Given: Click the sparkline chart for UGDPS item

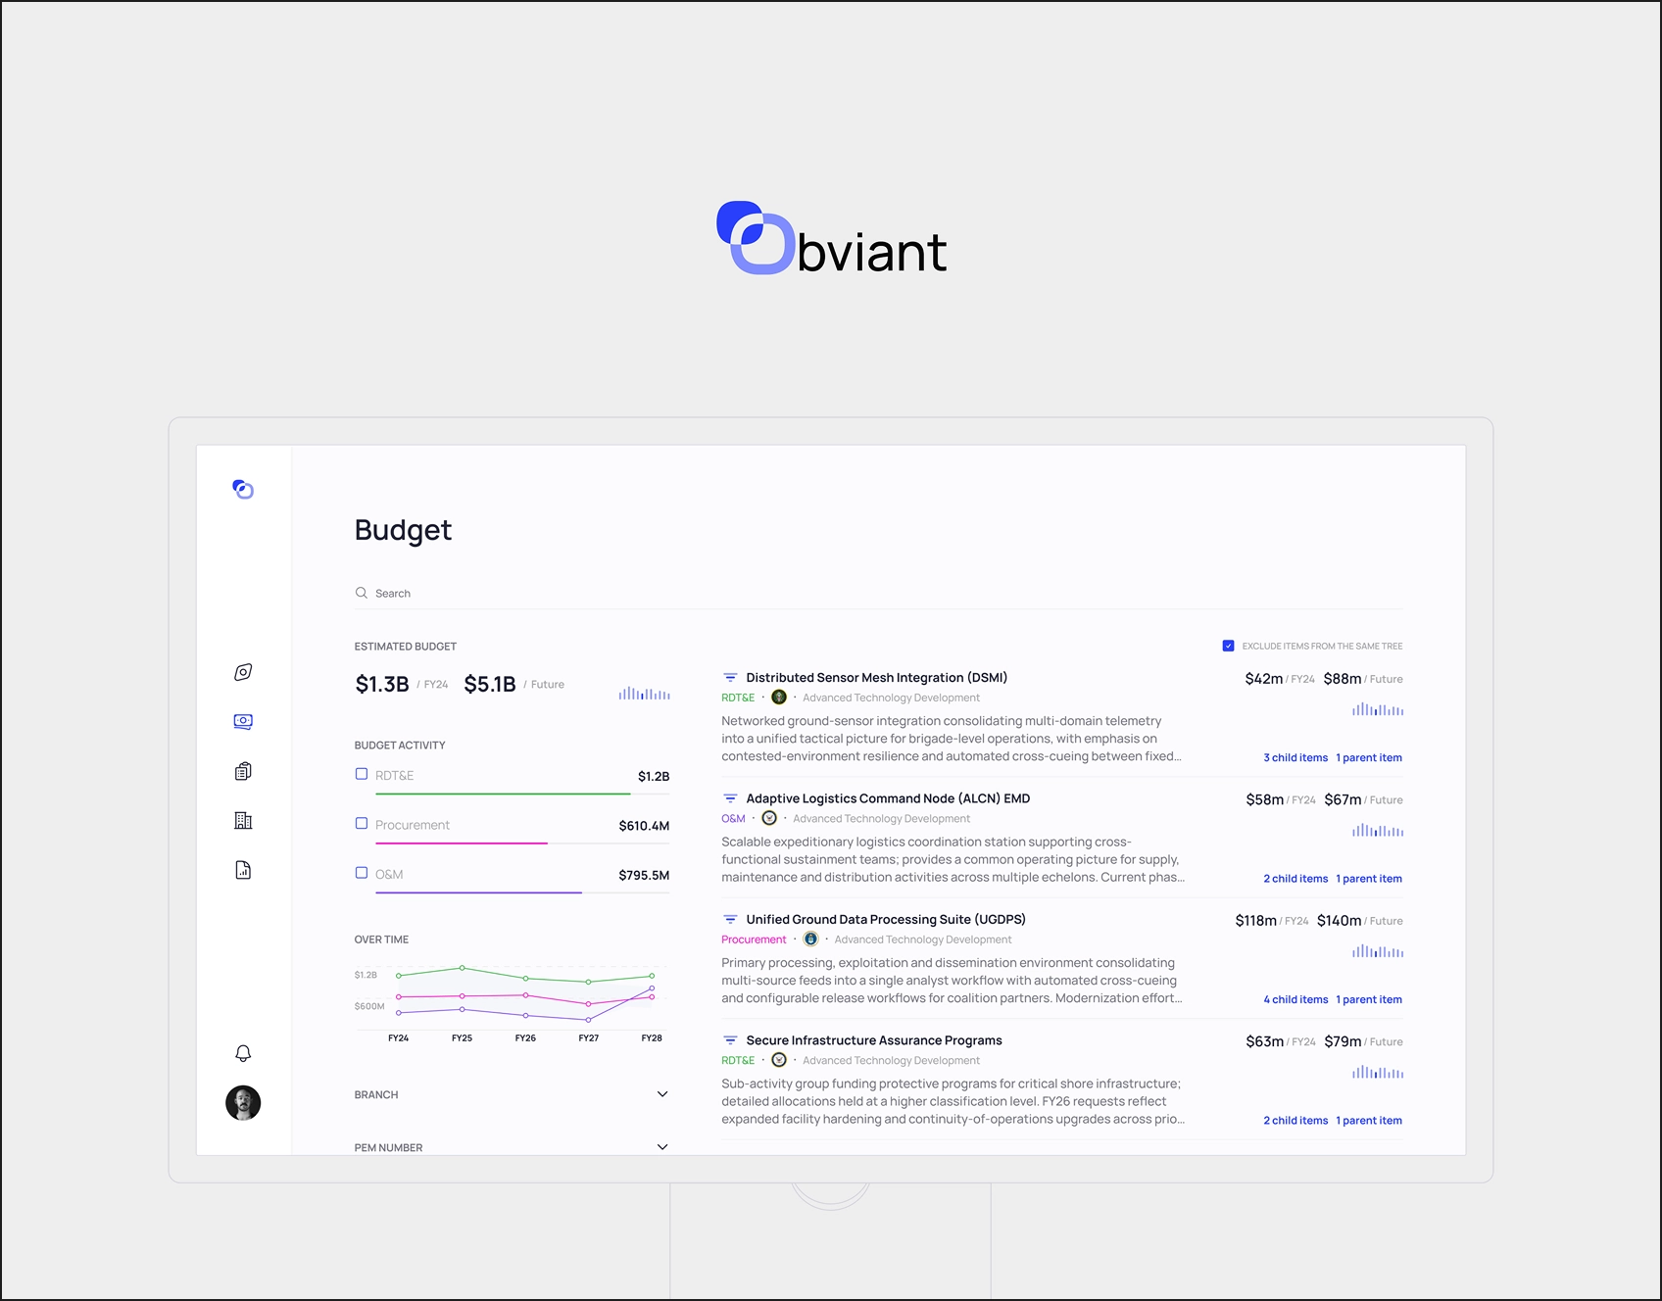Looking at the screenshot, I should coord(1378,951).
